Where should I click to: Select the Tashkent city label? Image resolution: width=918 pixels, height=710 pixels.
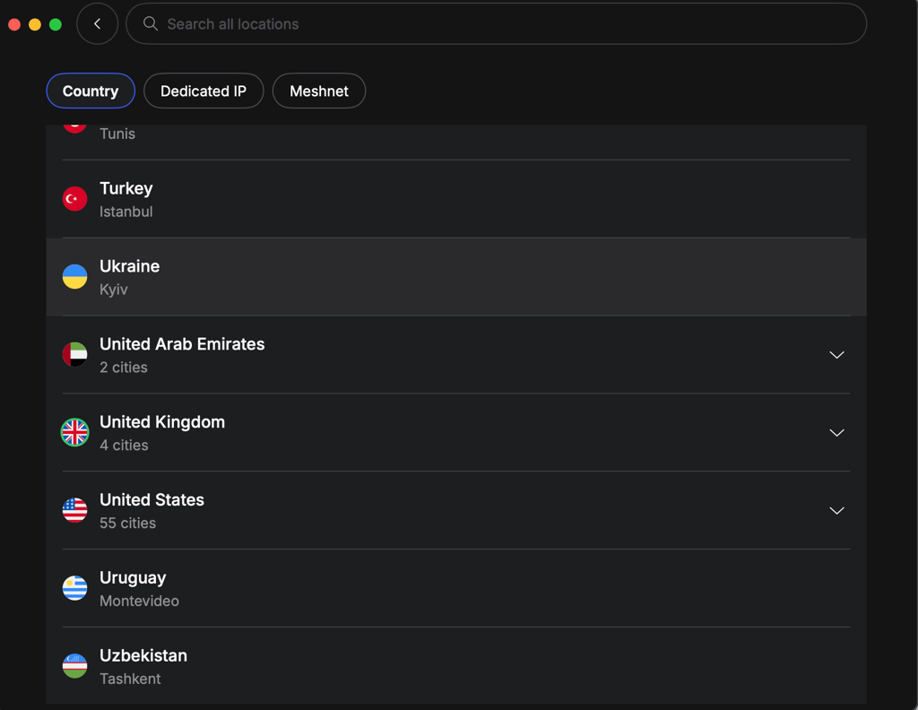(130, 679)
